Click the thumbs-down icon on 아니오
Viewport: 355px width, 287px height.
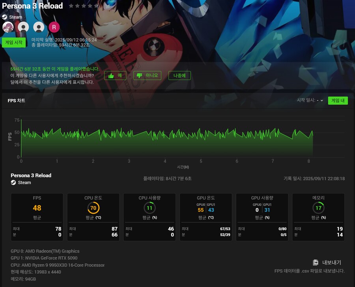pos(139,76)
